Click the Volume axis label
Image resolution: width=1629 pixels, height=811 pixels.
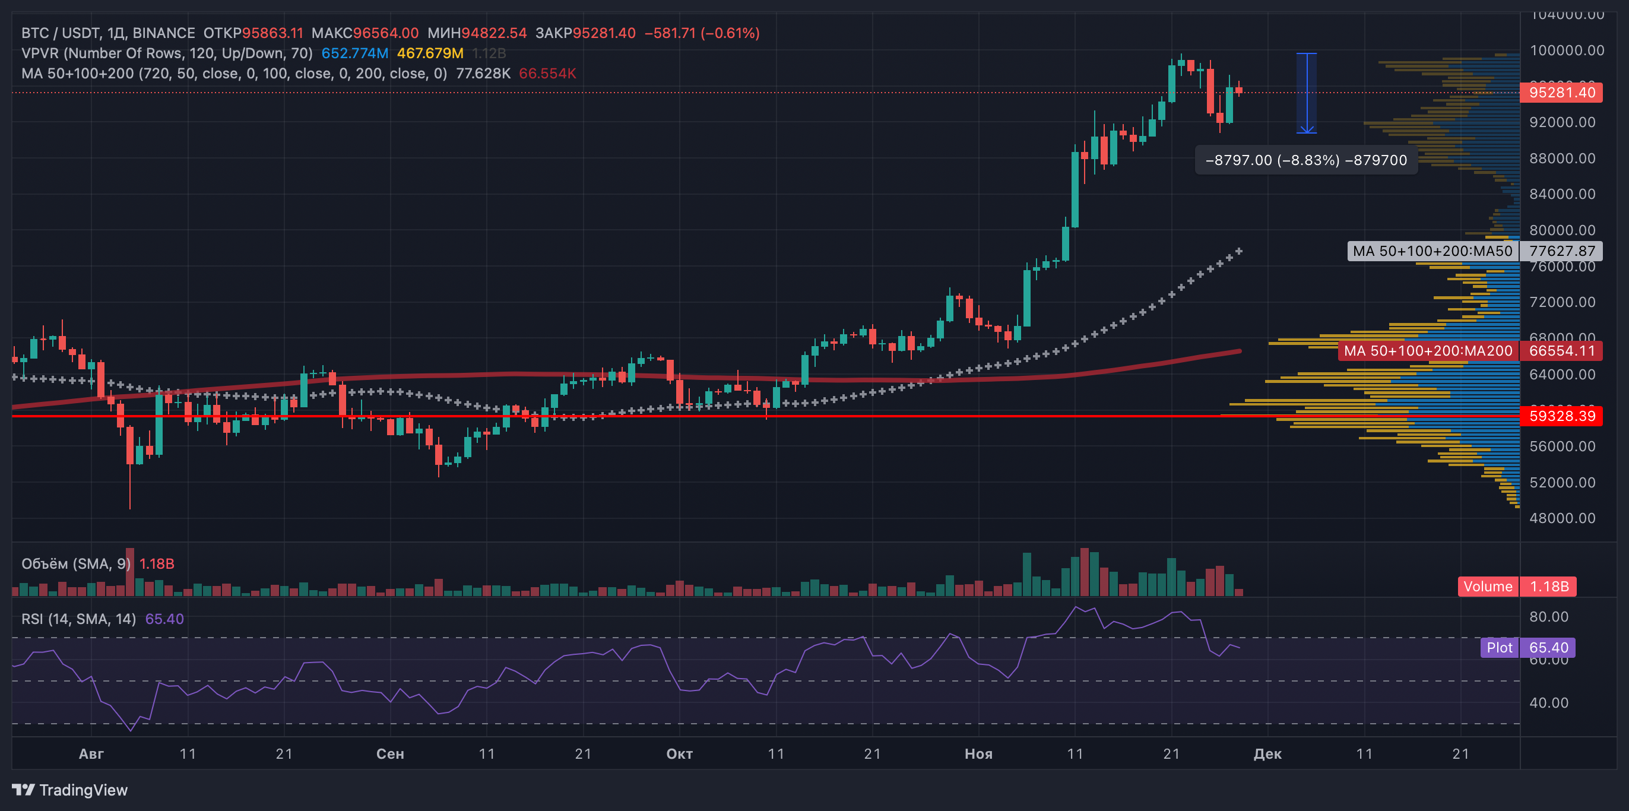pos(1488,587)
